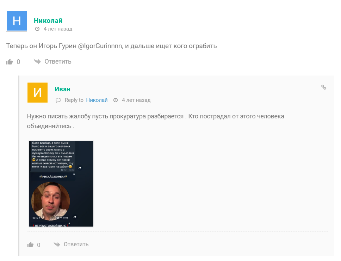Like Николай's comment with the thumbs-up icon
The image size is (341, 261).
[10, 61]
